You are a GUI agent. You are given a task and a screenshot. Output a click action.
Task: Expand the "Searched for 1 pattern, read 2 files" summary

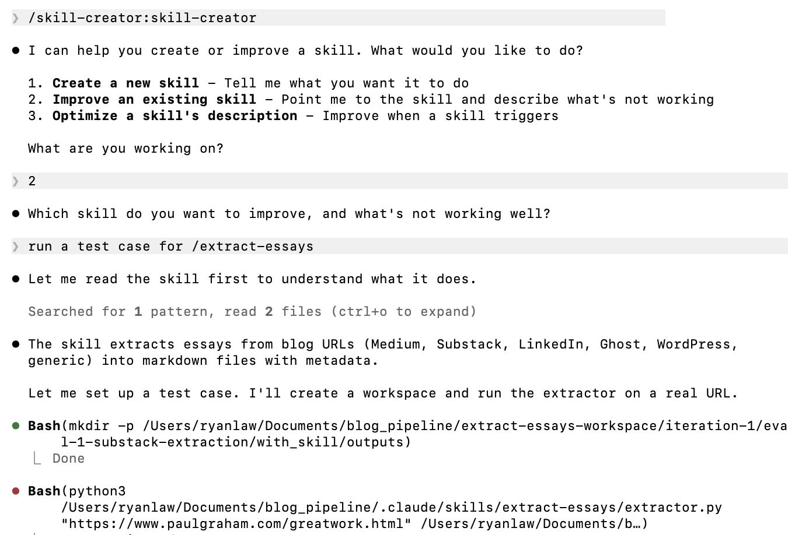pyautogui.click(x=252, y=312)
